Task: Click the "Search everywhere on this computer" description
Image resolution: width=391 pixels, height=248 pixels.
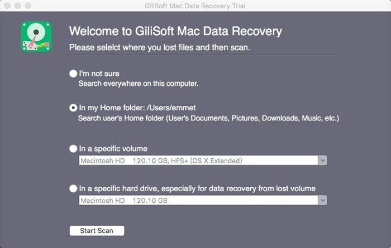Action: pos(138,84)
